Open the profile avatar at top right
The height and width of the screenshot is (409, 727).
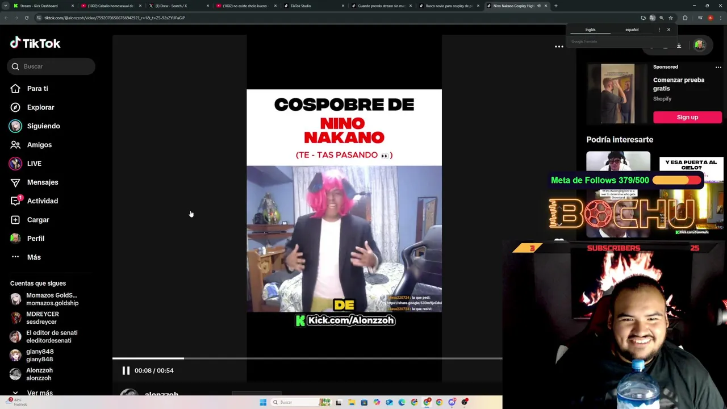(700, 45)
